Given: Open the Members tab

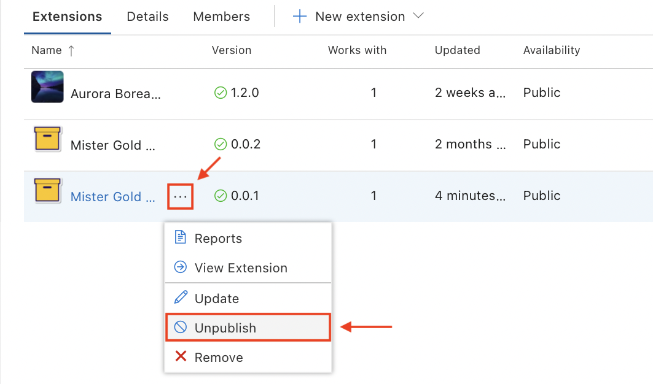Looking at the screenshot, I should click(x=221, y=17).
